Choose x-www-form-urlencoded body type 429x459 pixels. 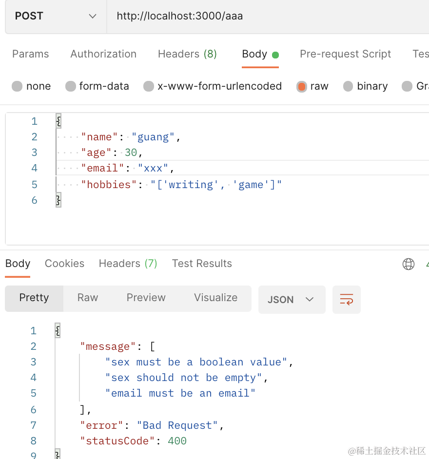[149, 86]
